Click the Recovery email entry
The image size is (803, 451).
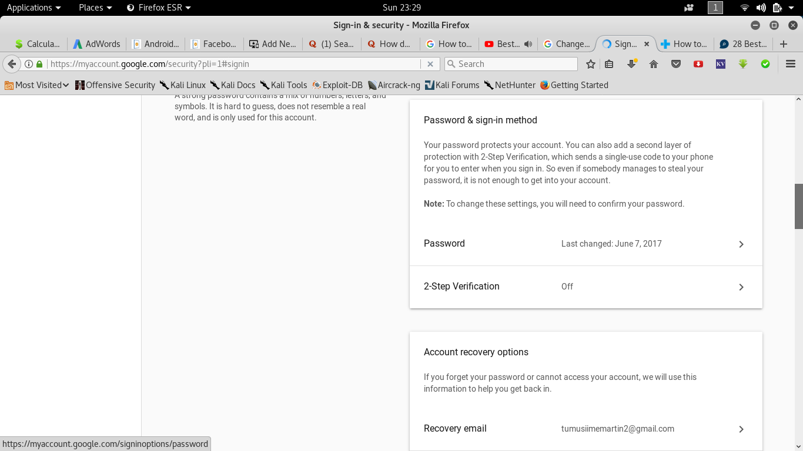click(x=586, y=429)
